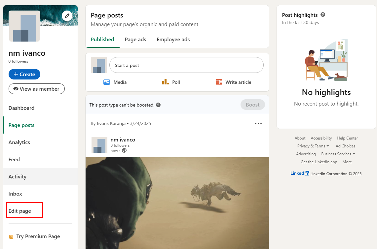This screenshot has height=249, width=377.
Task: Click the blue Create button
Action: tap(24, 74)
